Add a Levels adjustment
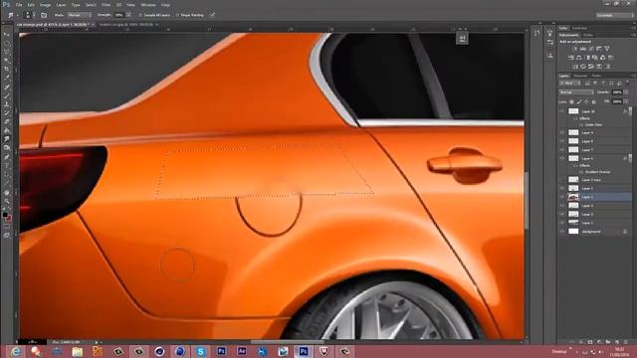637x358 pixels. coord(583,49)
